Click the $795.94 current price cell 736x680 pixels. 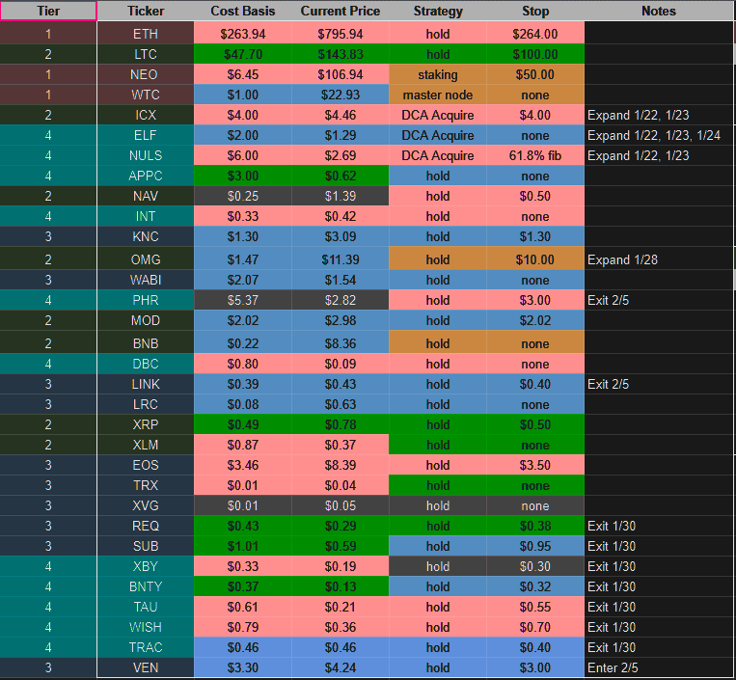click(341, 34)
